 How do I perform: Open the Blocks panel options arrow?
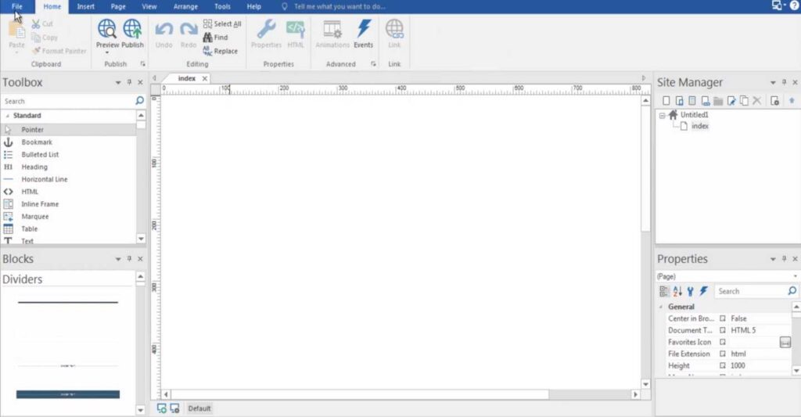118,259
